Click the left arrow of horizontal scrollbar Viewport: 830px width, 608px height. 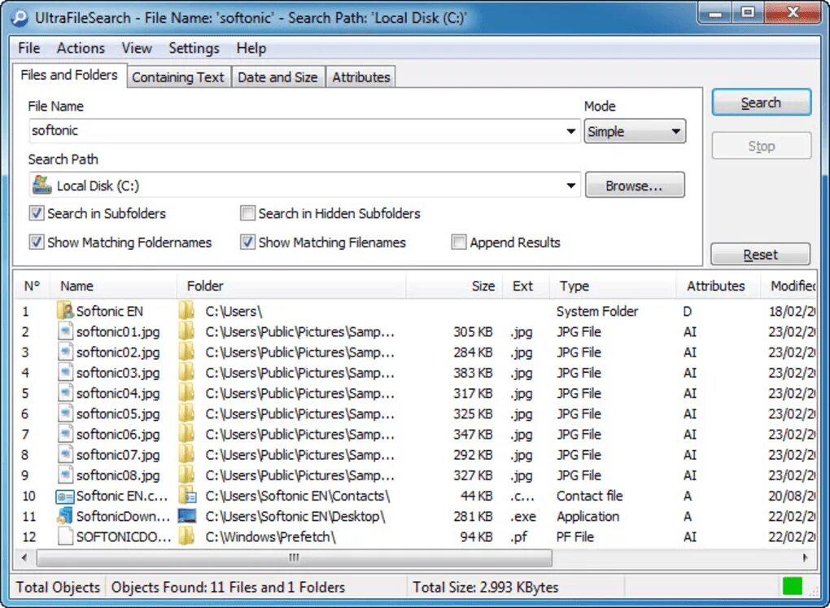(x=24, y=558)
